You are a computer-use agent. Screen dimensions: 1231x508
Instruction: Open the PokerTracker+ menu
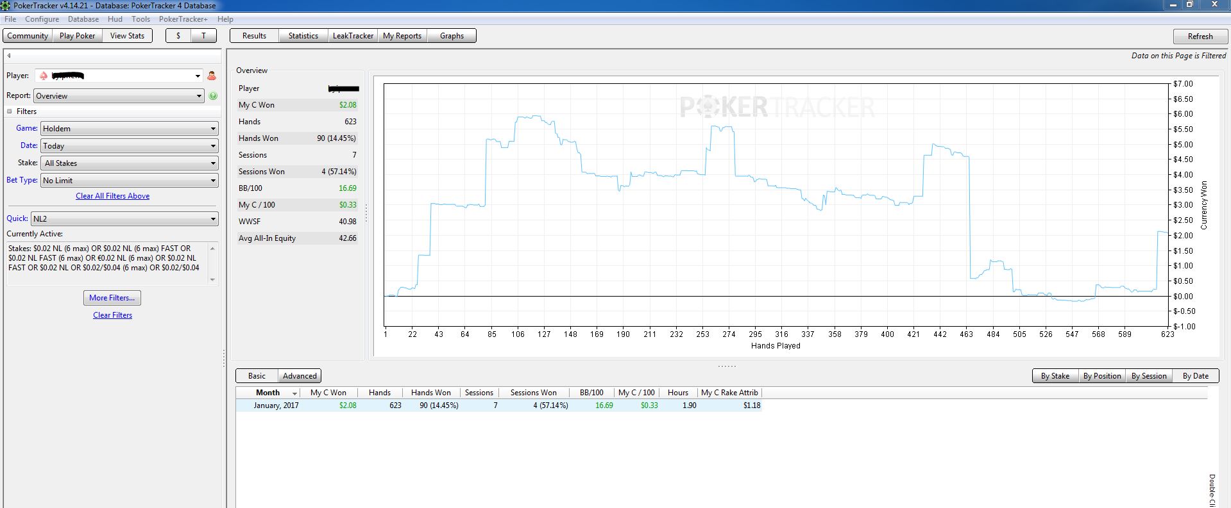click(183, 19)
